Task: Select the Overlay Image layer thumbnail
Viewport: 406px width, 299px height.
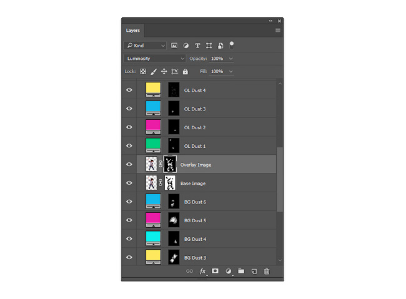Action: tap(152, 164)
